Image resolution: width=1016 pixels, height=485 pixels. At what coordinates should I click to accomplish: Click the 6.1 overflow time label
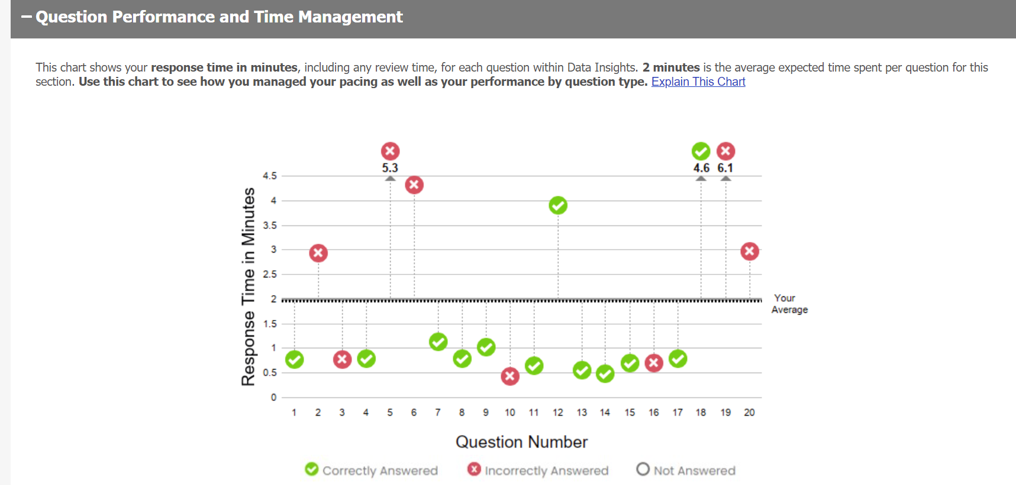pyautogui.click(x=725, y=168)
